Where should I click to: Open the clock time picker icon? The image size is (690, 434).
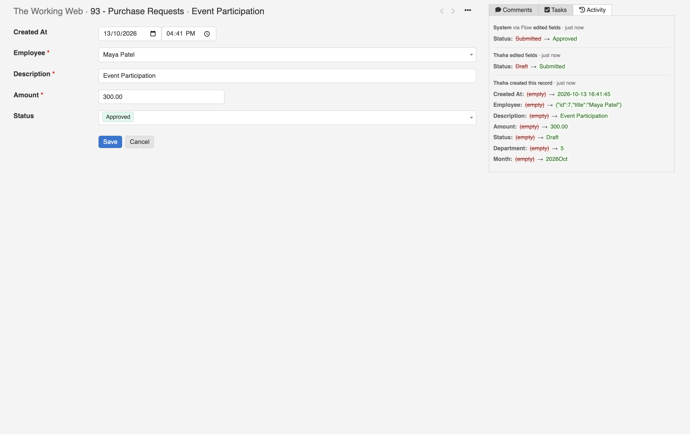(x=207, y=34)
